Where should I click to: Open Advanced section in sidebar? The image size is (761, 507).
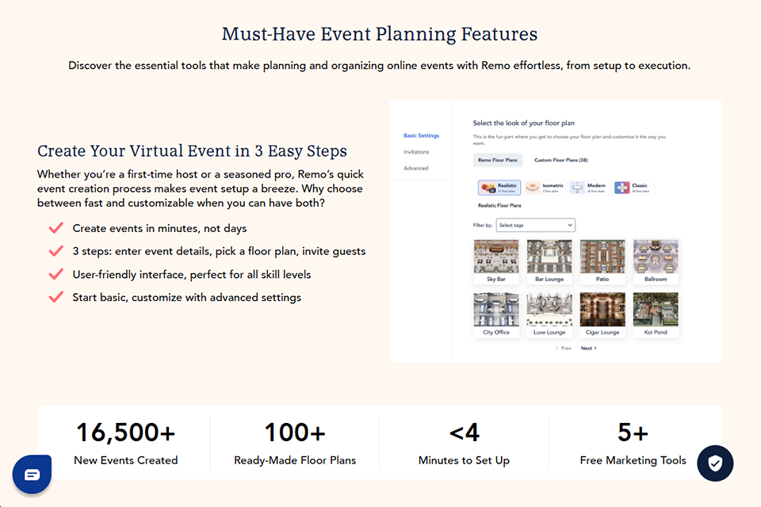pyautogui.click(x=416, y=169)
